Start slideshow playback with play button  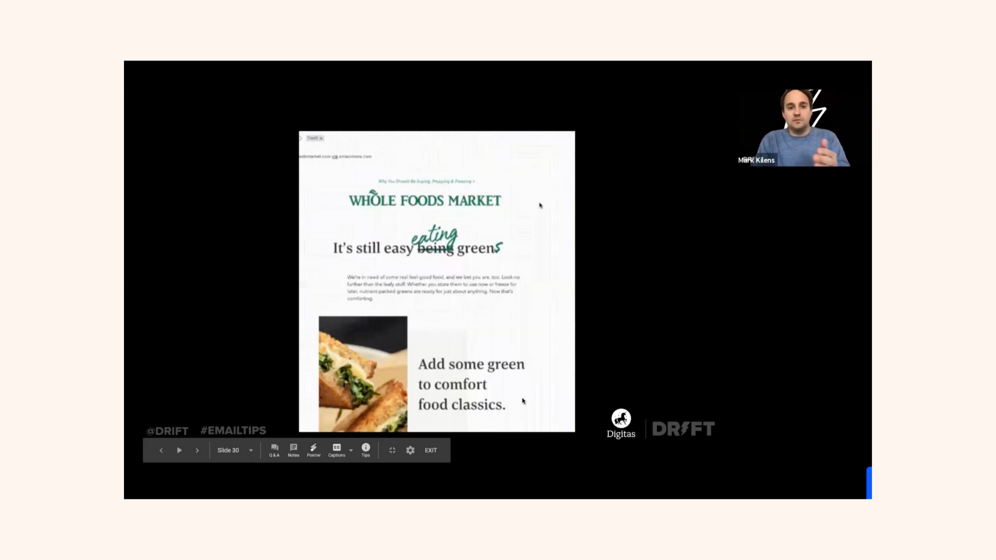pyautogui.click(x=179, y=451)
